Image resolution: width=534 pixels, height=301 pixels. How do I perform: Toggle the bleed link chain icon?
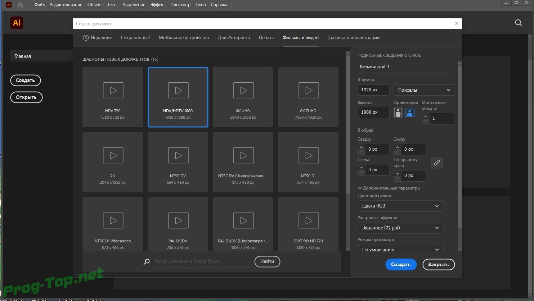click(437, 163)
